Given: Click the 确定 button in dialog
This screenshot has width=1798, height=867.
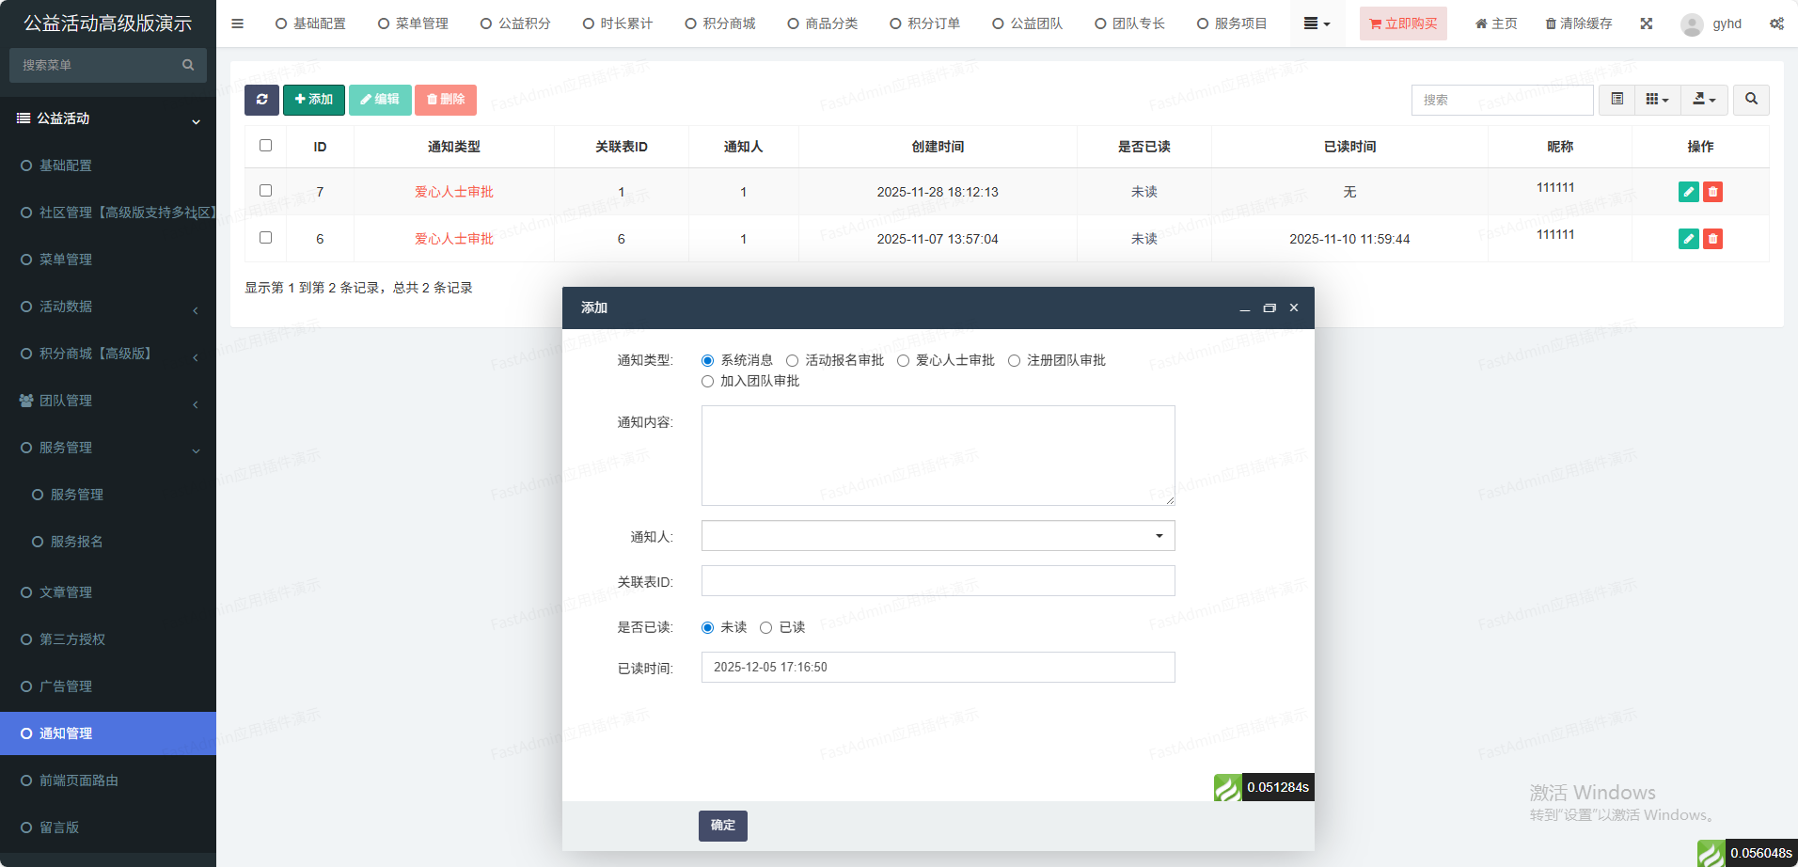Looking at the screenshot, I should [722, 826].
